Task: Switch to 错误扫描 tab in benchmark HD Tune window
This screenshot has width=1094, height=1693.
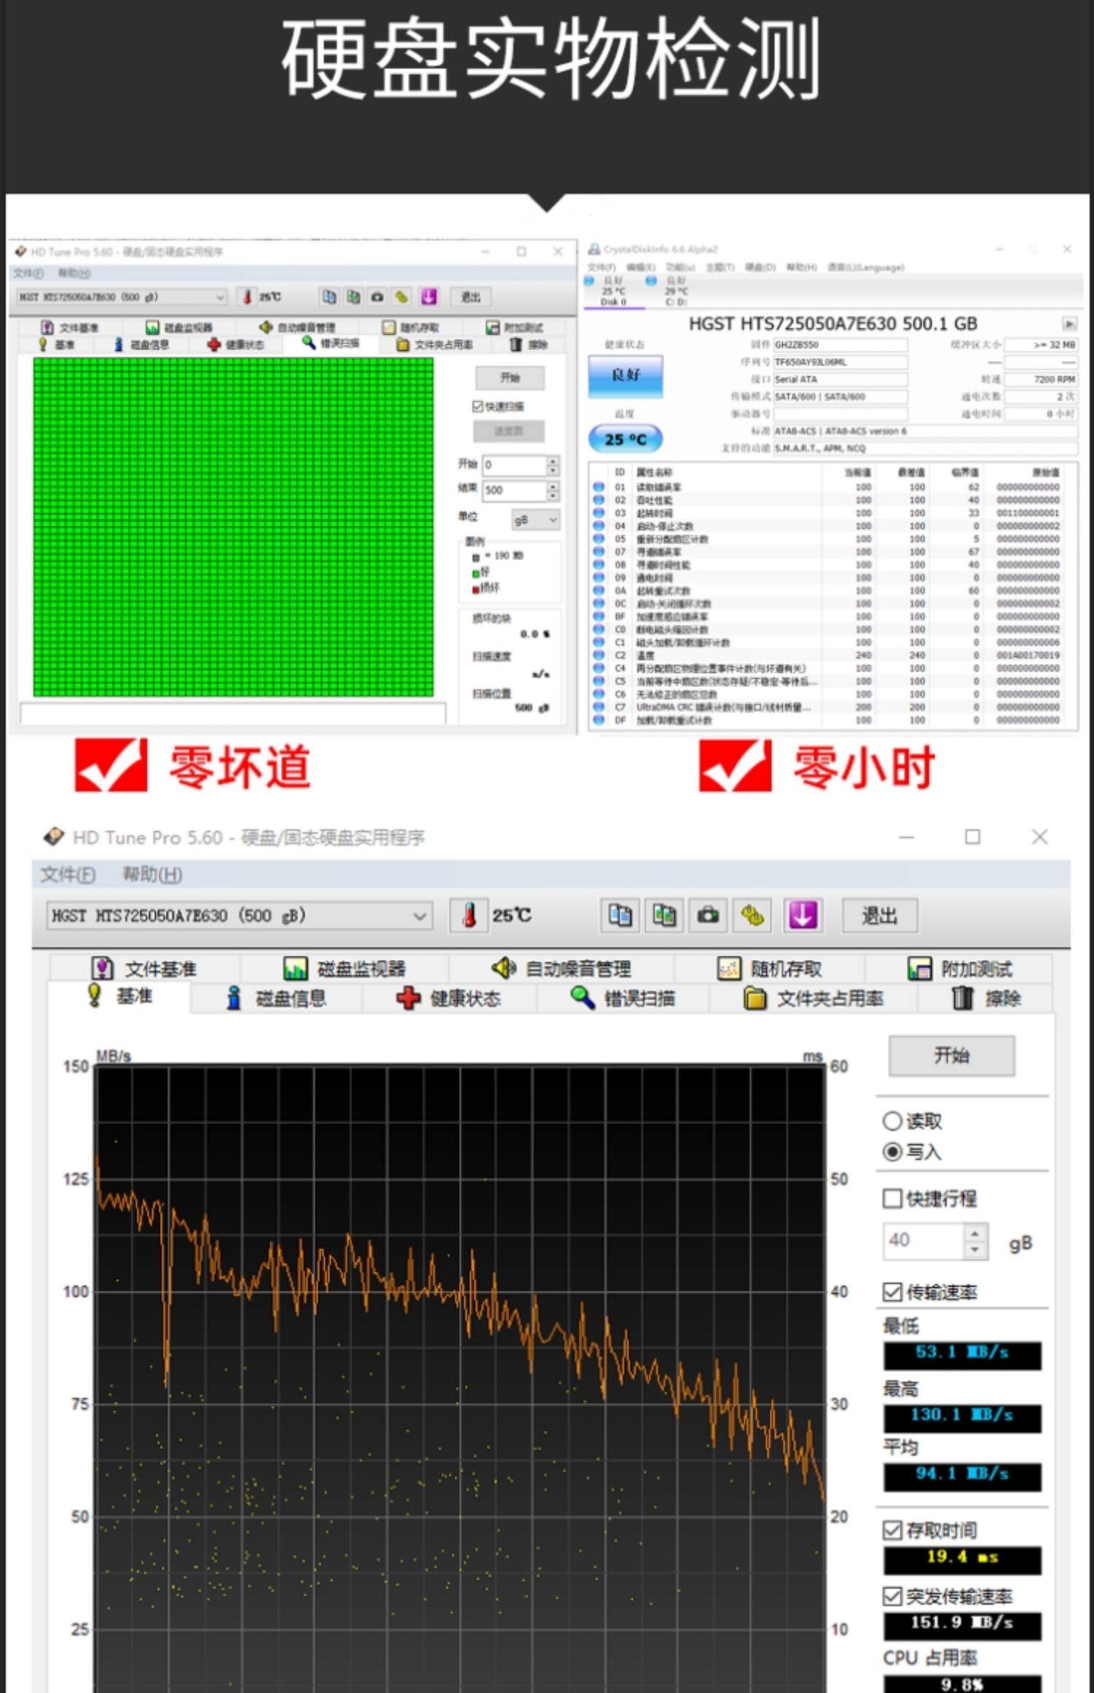Action: [x=623, y=998]
